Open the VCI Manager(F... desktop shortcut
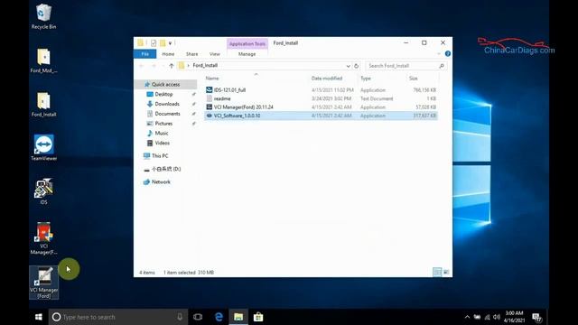 [43, 238]
